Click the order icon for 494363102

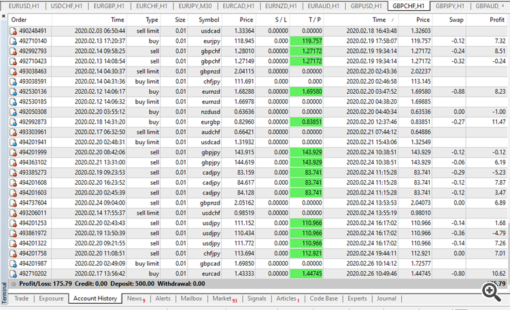[13, 162]
